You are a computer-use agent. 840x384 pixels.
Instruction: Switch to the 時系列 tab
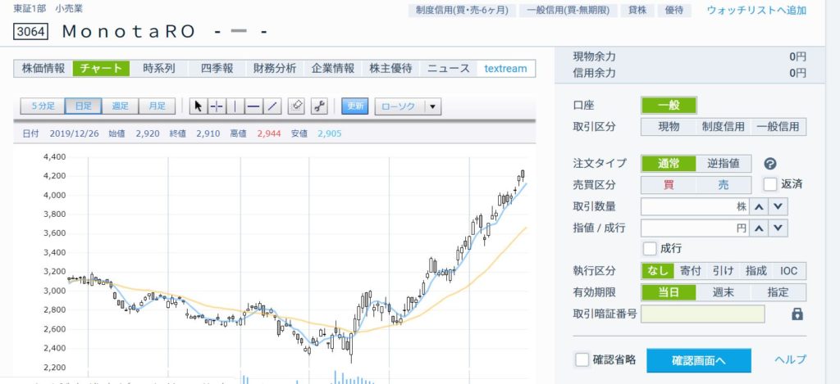pos(159,69)
